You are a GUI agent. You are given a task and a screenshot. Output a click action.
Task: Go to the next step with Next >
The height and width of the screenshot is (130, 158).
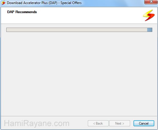(119, 123)
